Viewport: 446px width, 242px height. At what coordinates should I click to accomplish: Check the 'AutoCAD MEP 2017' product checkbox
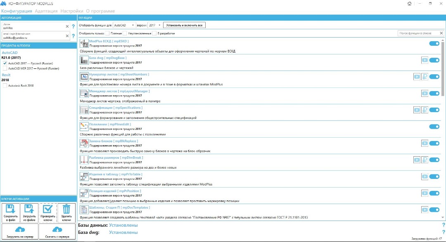(5, 68)
